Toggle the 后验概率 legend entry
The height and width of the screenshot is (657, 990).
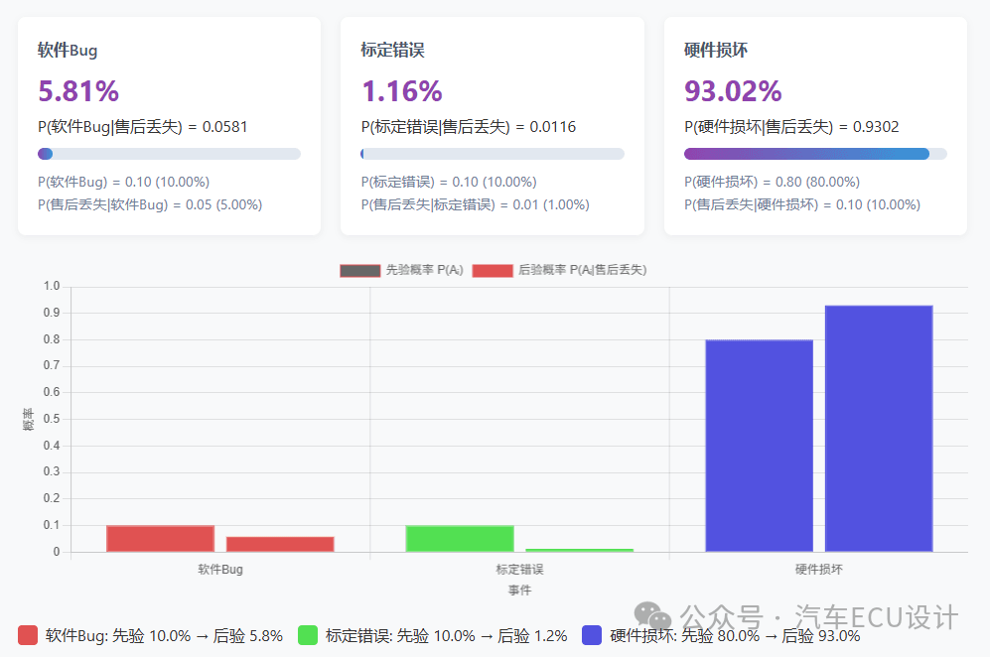559,270
